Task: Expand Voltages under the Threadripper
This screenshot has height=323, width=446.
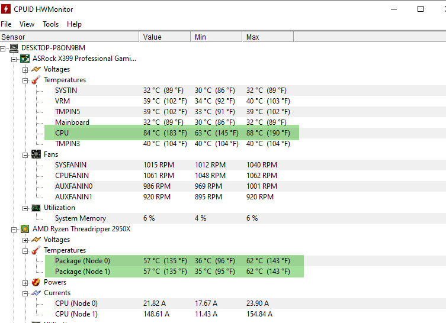Action: [x=25, y=241]
